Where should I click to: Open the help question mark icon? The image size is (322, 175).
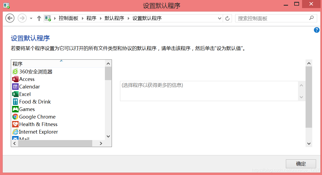tap(316, 30)
